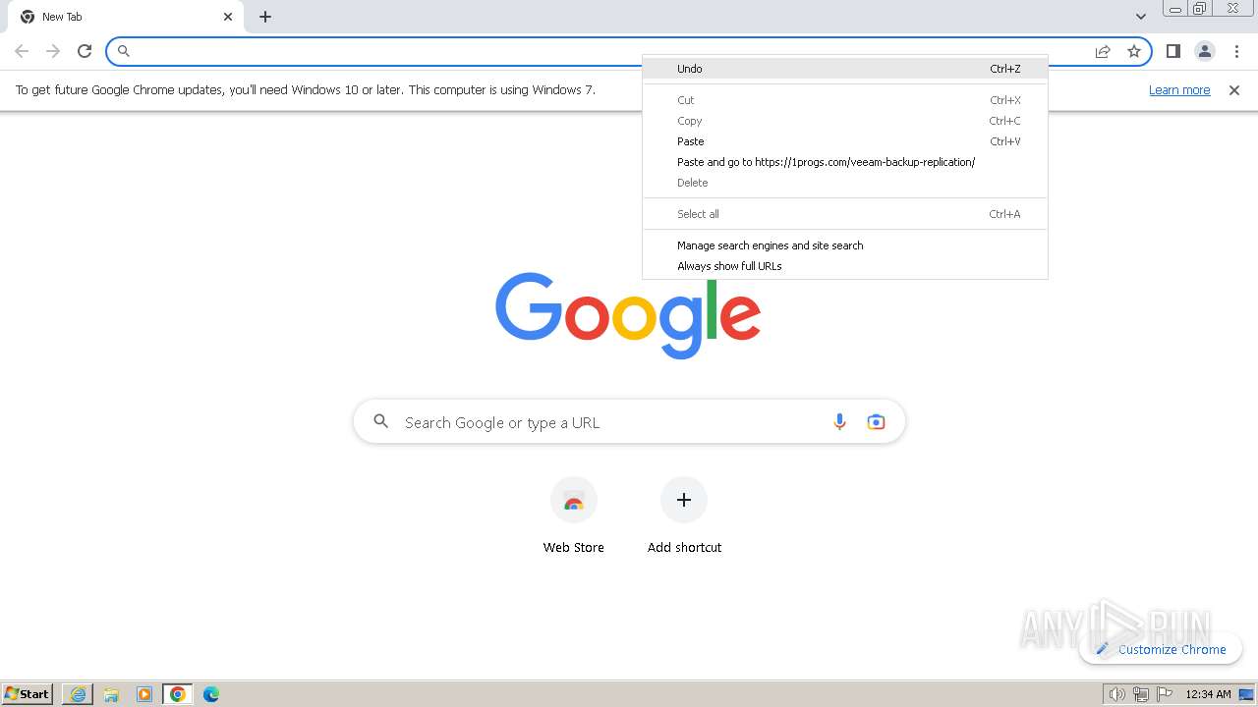Open the volume speaker tray icon

(x=1116, y=694)
